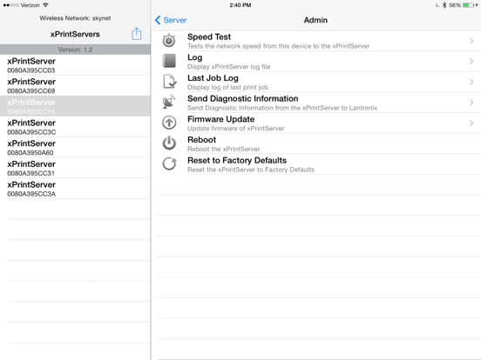Select Reset to Factory Defaults title
481x360 pixels.
click(237, 160)
